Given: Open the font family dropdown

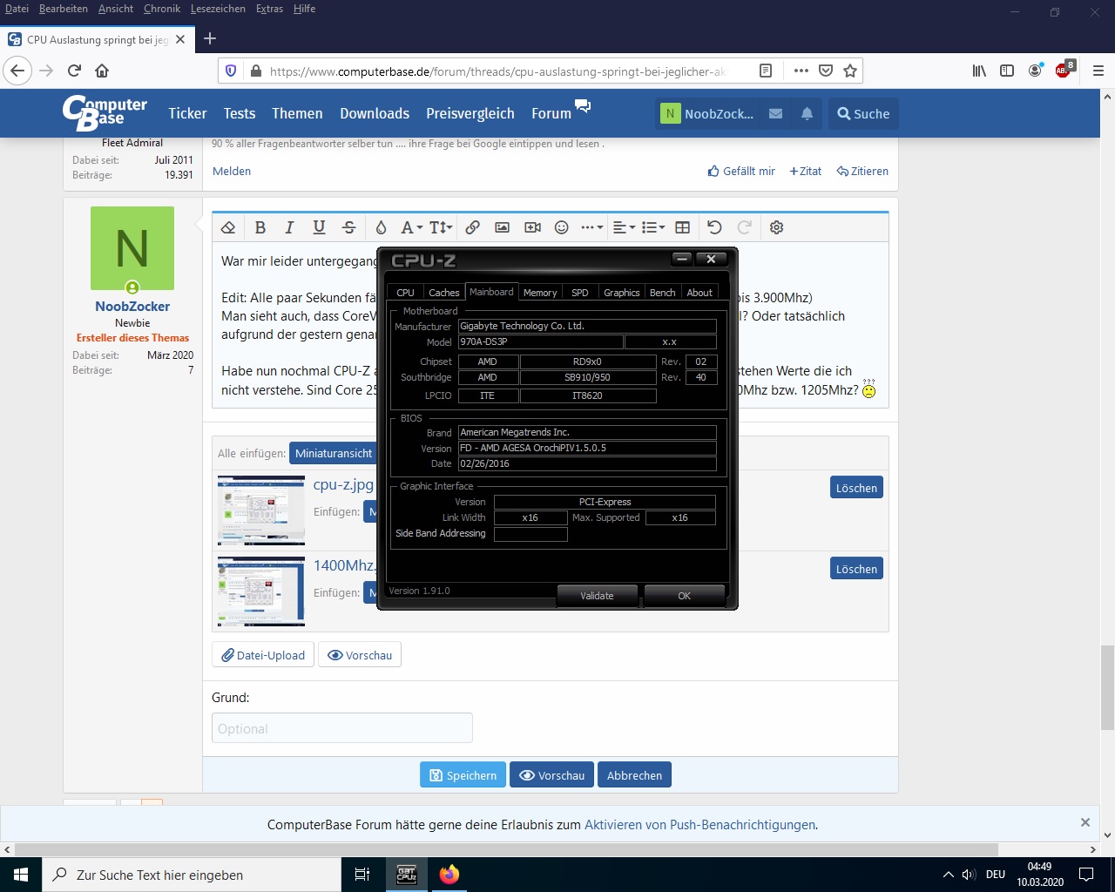Looking at the screenshot, I should [x=411, y=227].
